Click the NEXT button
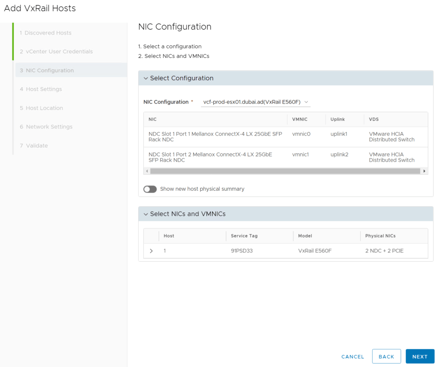 tap(420, 357)
